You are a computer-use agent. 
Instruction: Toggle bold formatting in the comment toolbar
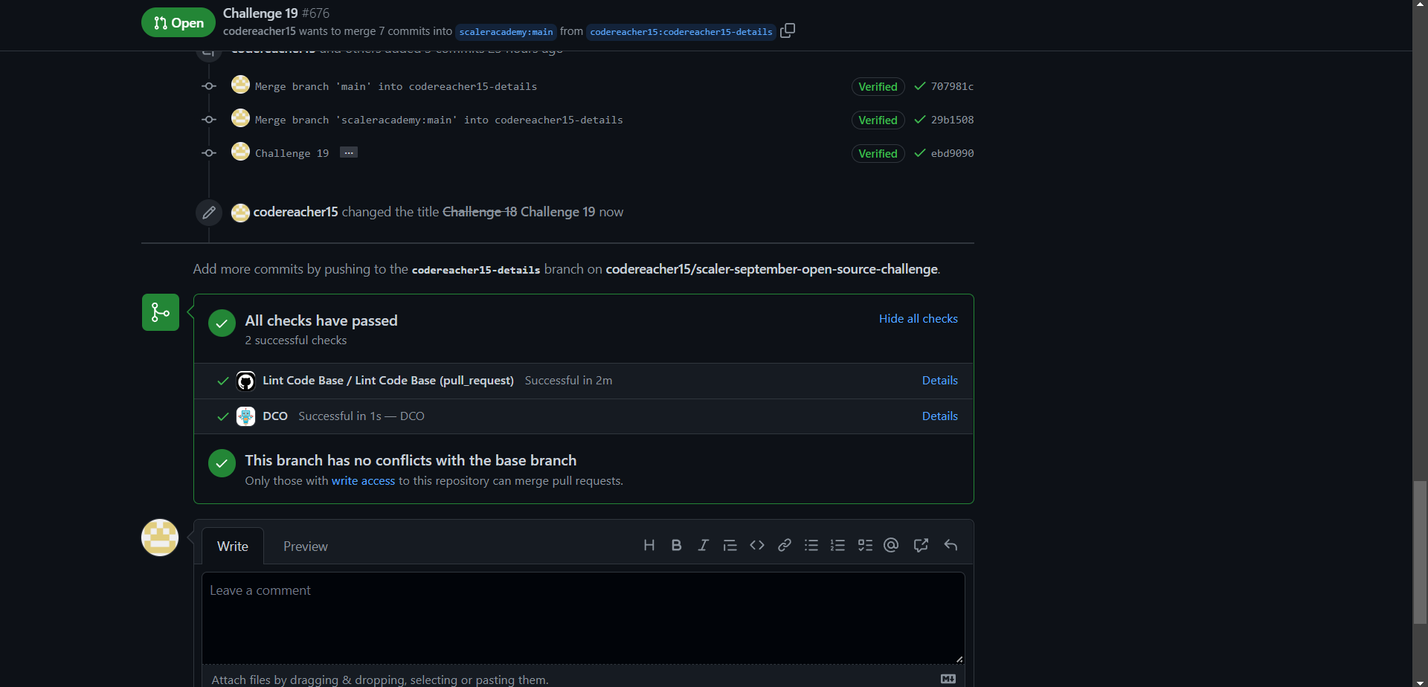tap(675, 545)
